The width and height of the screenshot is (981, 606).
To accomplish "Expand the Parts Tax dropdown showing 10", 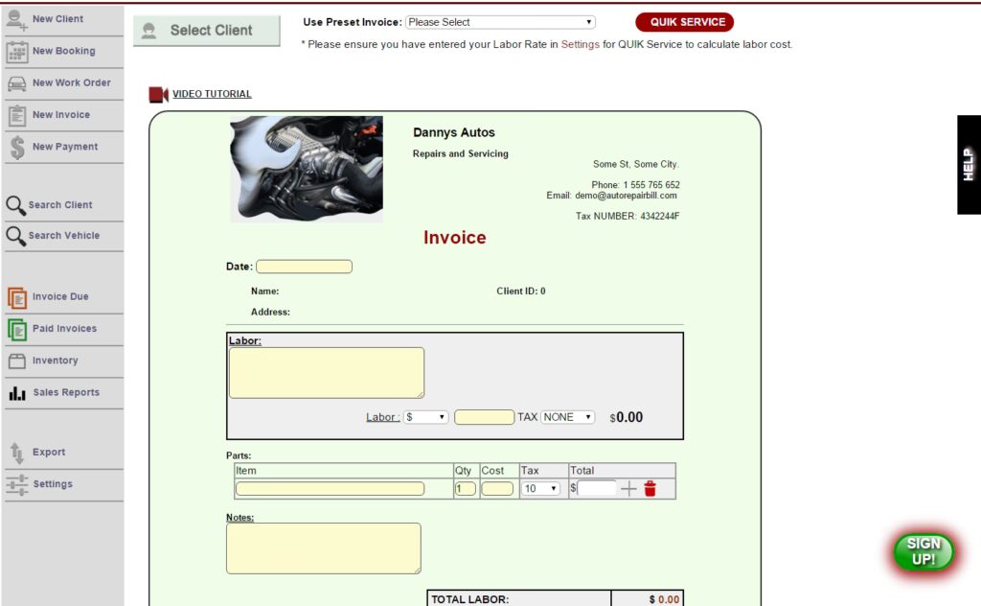I will tap(540, 489).
